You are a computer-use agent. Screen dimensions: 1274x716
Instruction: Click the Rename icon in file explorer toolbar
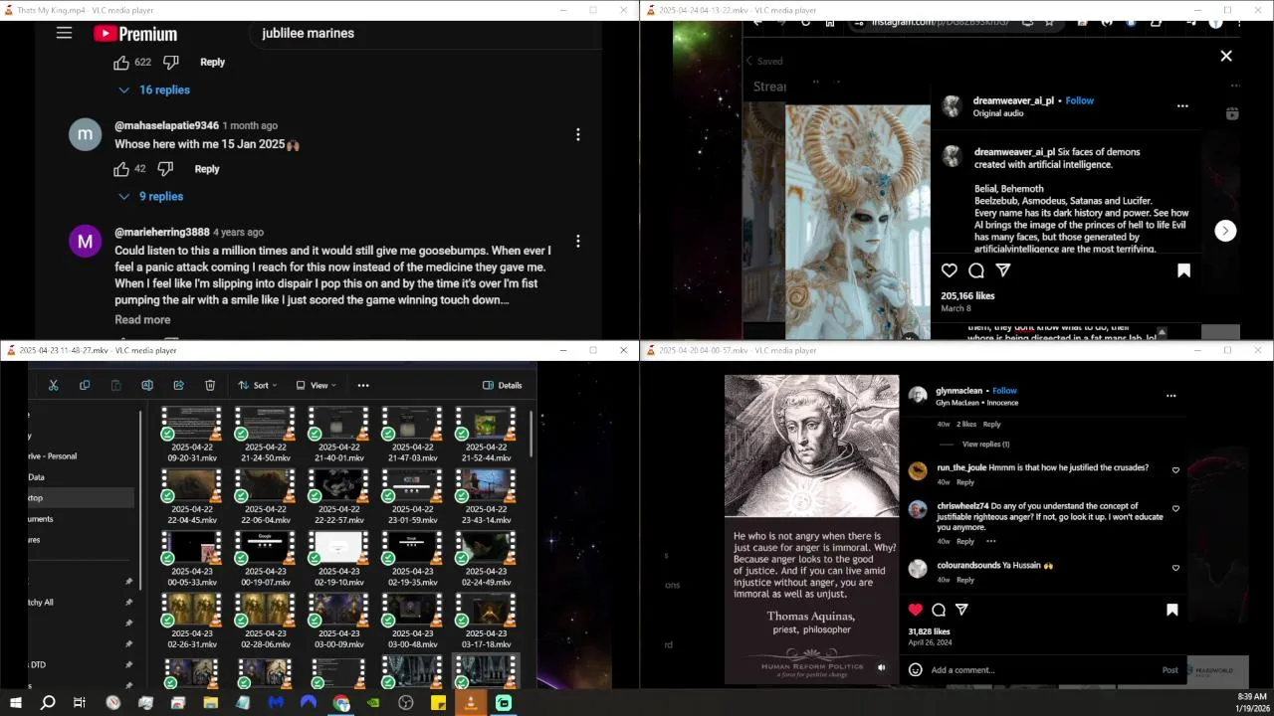click(x=147, y=385)
